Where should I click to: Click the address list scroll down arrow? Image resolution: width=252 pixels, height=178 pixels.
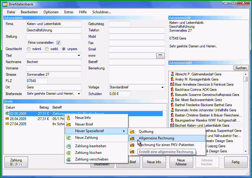[246, 151]
